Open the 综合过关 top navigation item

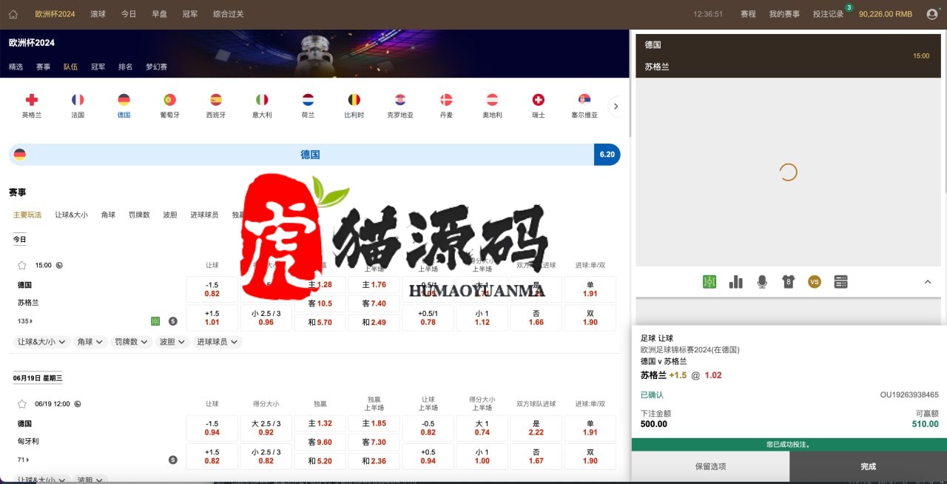coord(228,14)
